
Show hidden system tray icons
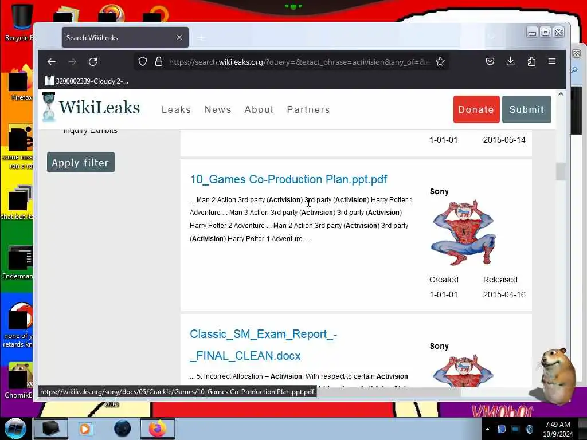(487, 429)
